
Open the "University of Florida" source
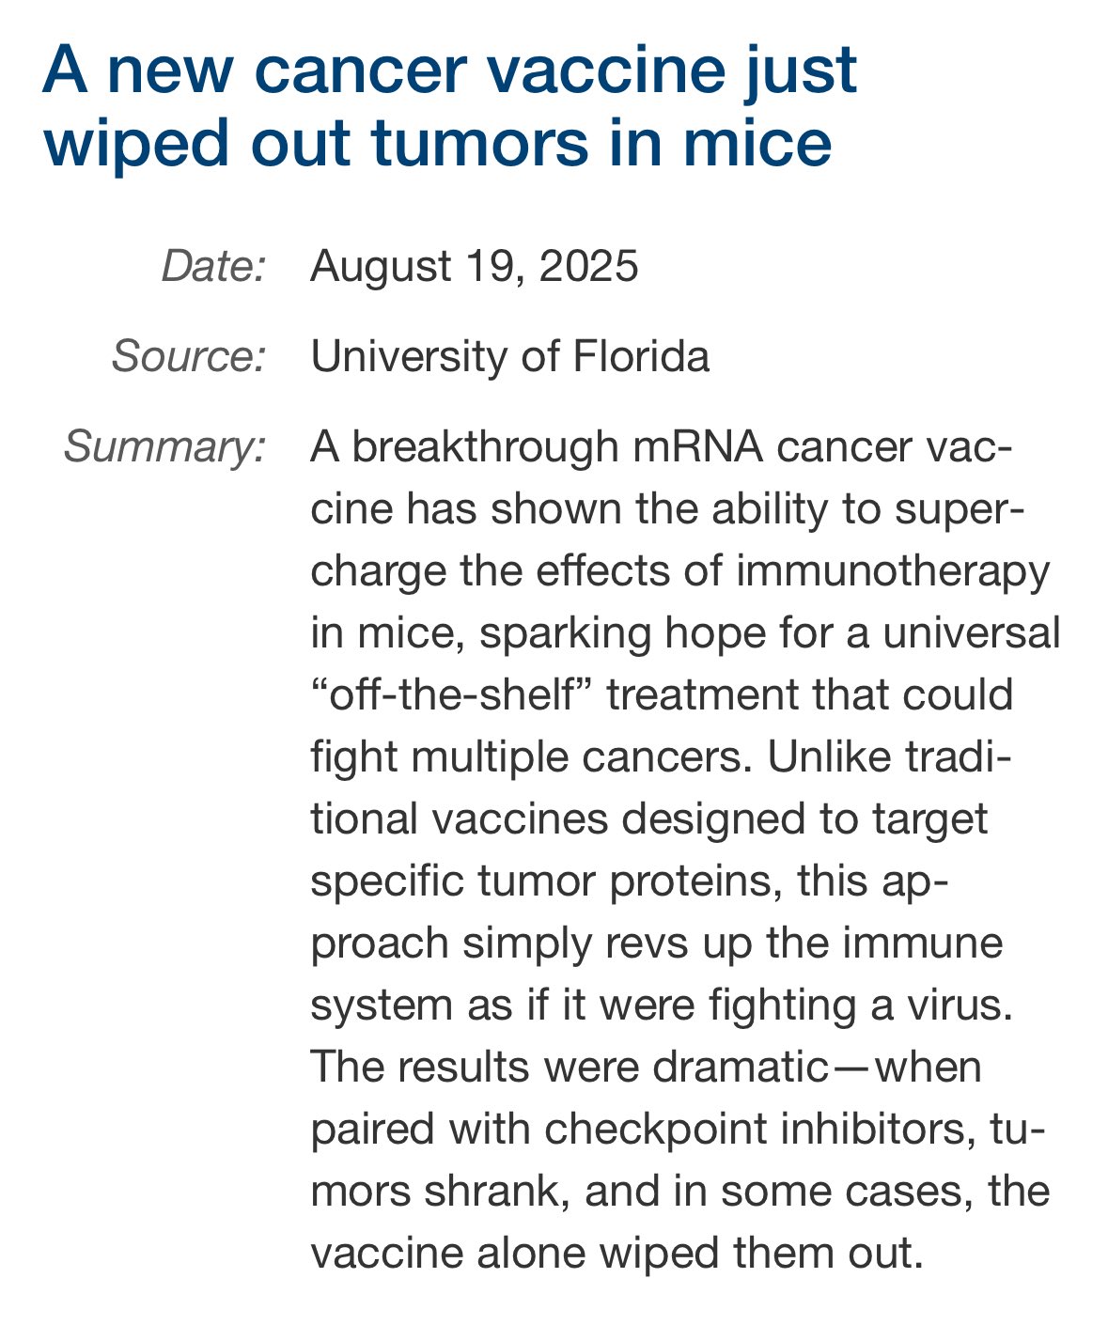[x=509, y=356]
